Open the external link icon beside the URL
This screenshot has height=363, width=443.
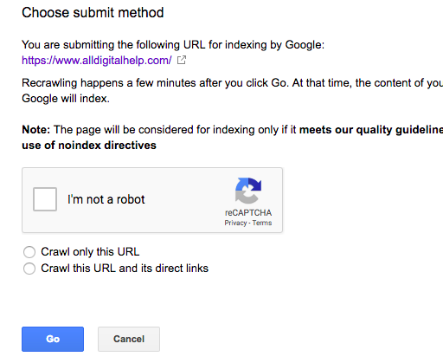pos(182,60)
